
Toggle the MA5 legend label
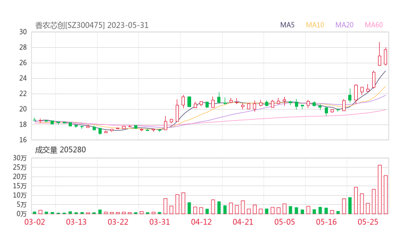287,25
